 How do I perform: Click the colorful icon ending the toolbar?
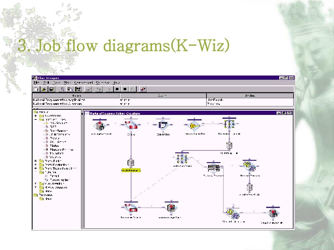pos(143,89)
